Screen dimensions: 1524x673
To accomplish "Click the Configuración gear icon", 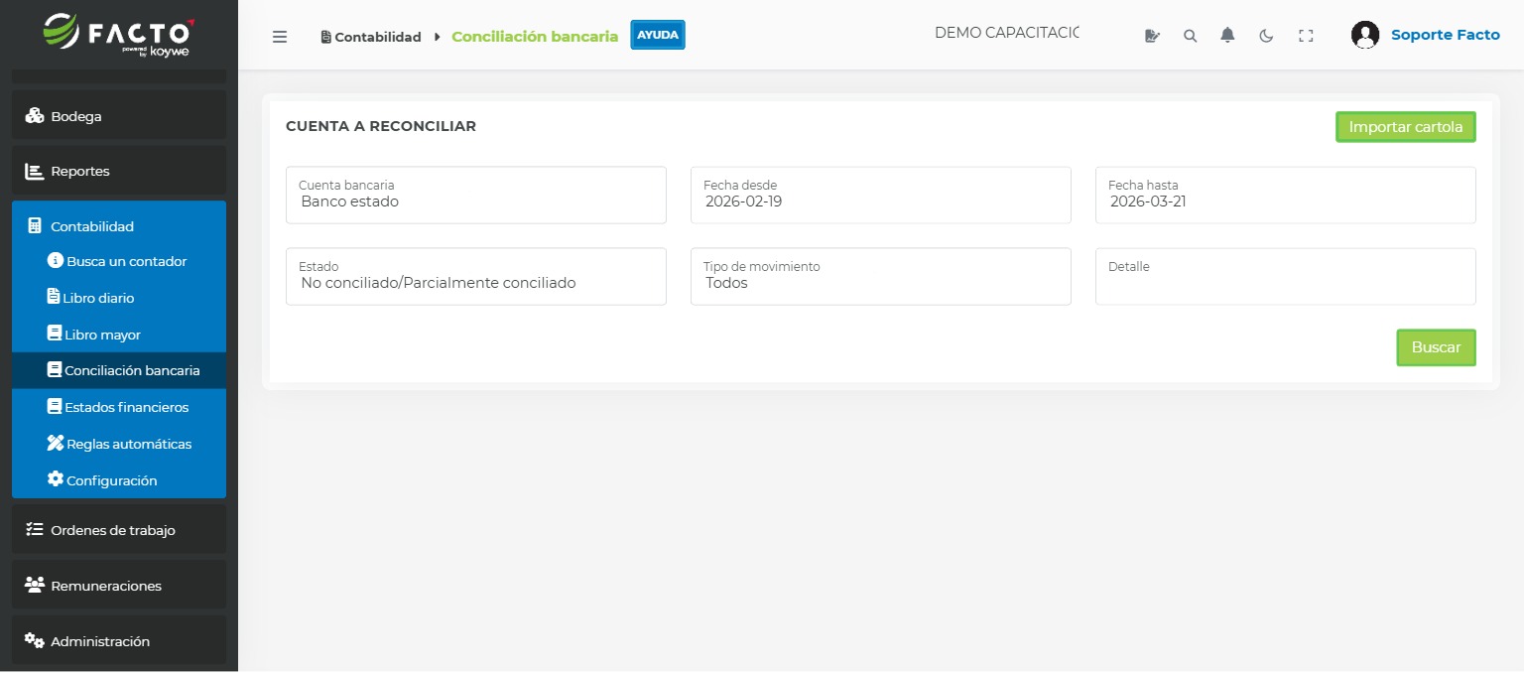I will pos(55,480).
